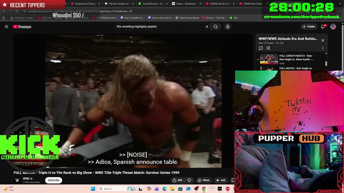344x193 pixels.
Task: Open the Create menu
Action: pos(309,27)
